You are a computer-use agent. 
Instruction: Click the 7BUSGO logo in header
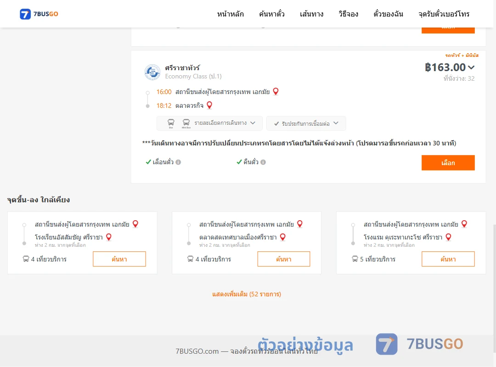click(x=39, y=14)
